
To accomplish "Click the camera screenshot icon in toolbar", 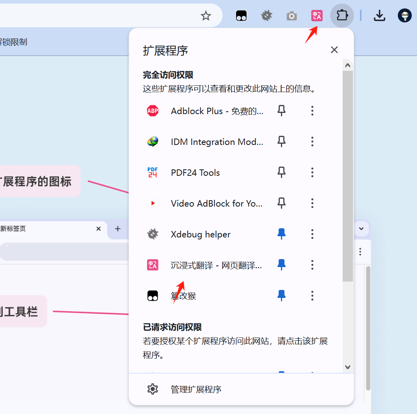I will pos(292,16).
